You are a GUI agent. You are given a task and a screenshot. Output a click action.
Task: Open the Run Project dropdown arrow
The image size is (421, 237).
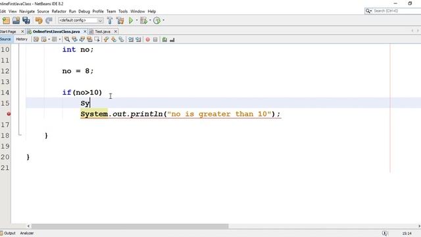137,20
